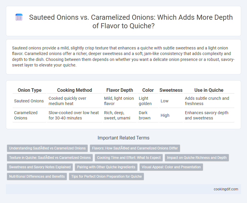Click Nutritional Differences and Benefits tag
This screenshot has height=203, width=247.
pyautogui.click(x=37, y=177)
